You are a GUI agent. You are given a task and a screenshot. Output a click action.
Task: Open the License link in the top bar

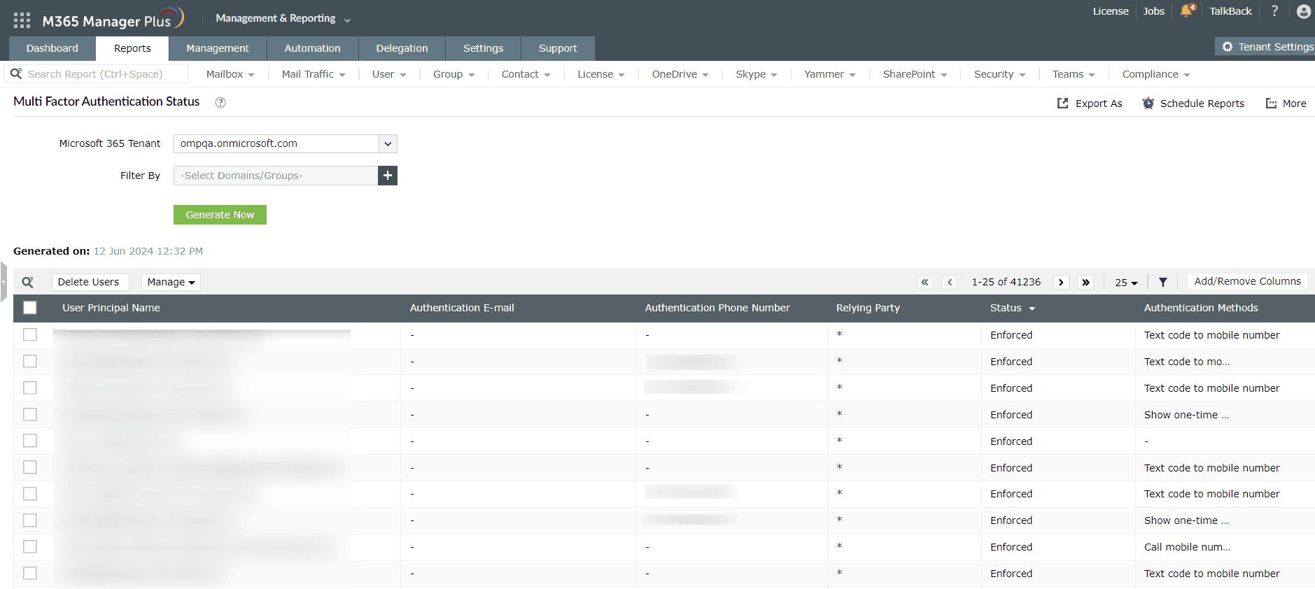point(1111,11)
